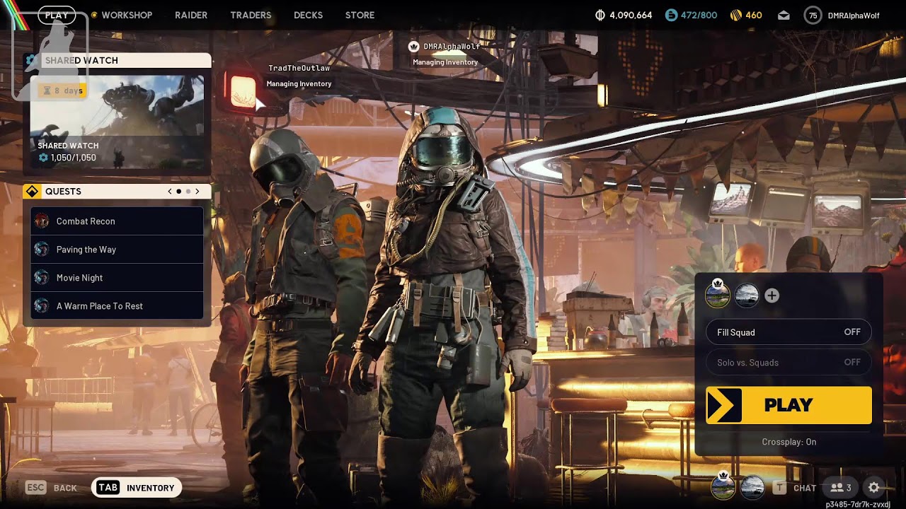Open the party members list showing 3
906x509 pixels.
(841, 488)
